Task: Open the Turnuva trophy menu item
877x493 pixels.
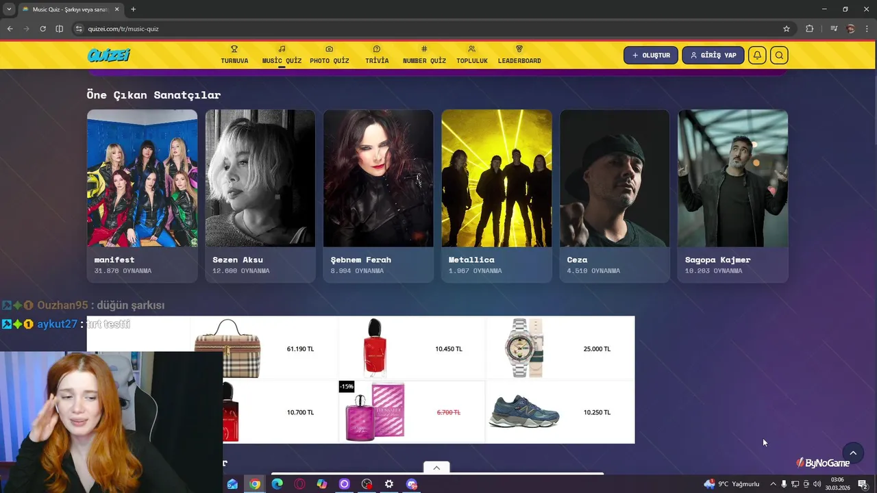Action: (x=234, y=55)
